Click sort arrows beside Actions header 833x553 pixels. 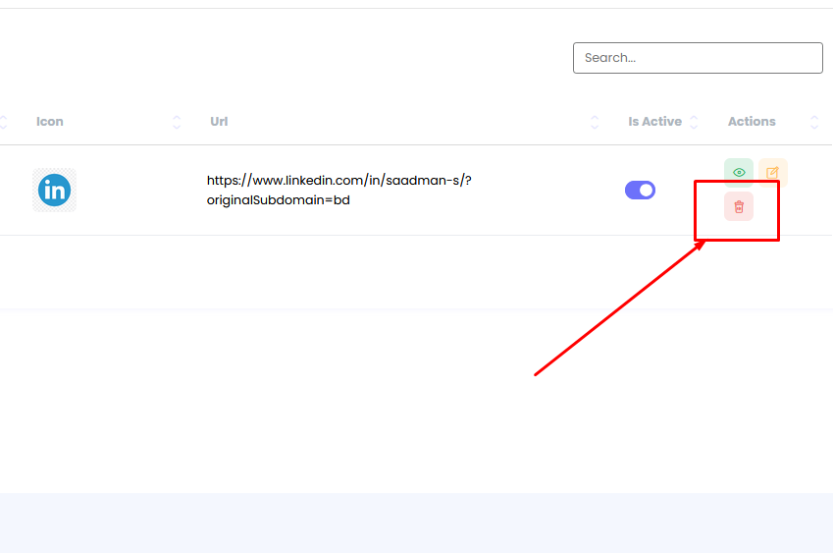tap(814, 122)
